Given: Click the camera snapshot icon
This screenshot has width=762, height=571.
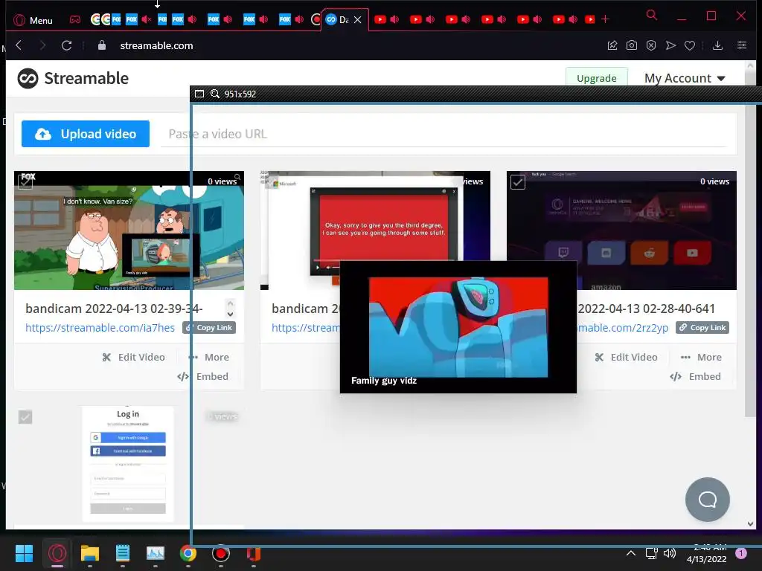Looking at the screenshot, I should (632, 45).
